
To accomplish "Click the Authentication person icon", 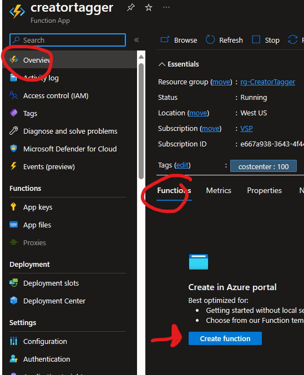I will [x=14, y=359].
